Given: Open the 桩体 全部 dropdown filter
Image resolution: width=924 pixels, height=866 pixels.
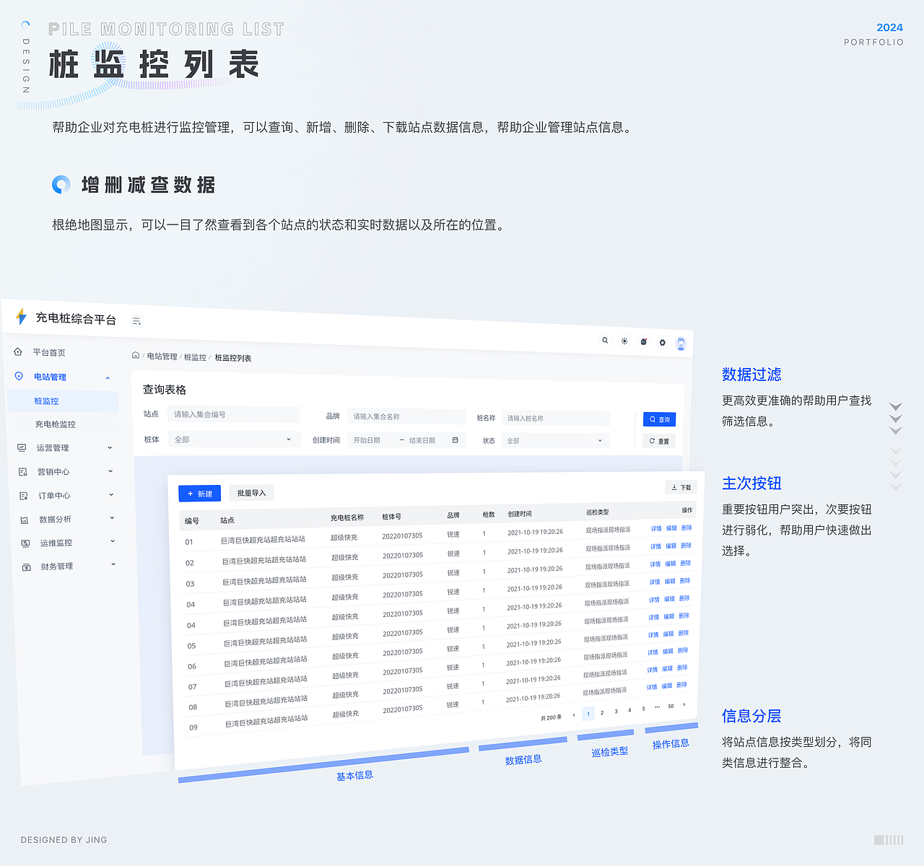Looking at the screenshot, I should [x=232, y=439].
